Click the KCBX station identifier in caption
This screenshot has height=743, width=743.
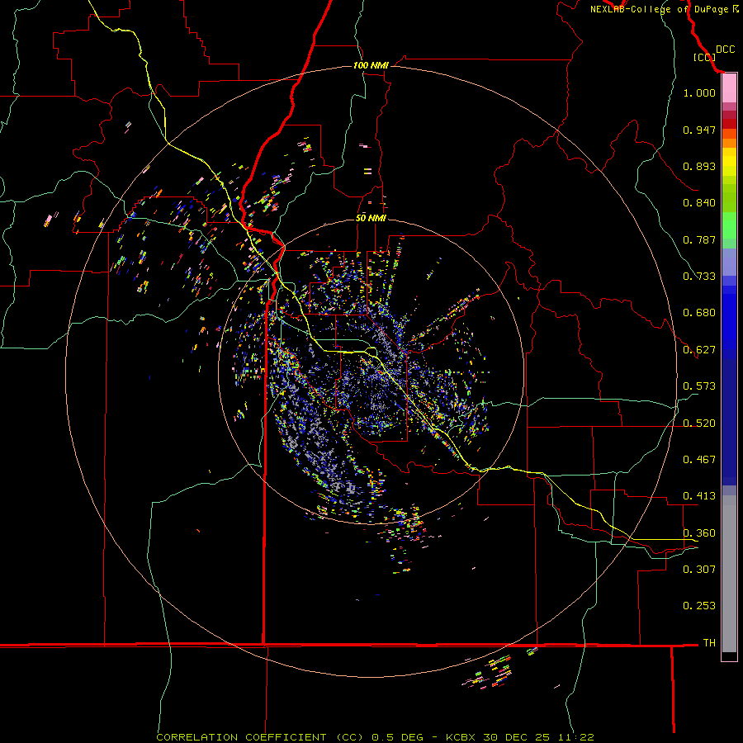(x=461, y=737)
